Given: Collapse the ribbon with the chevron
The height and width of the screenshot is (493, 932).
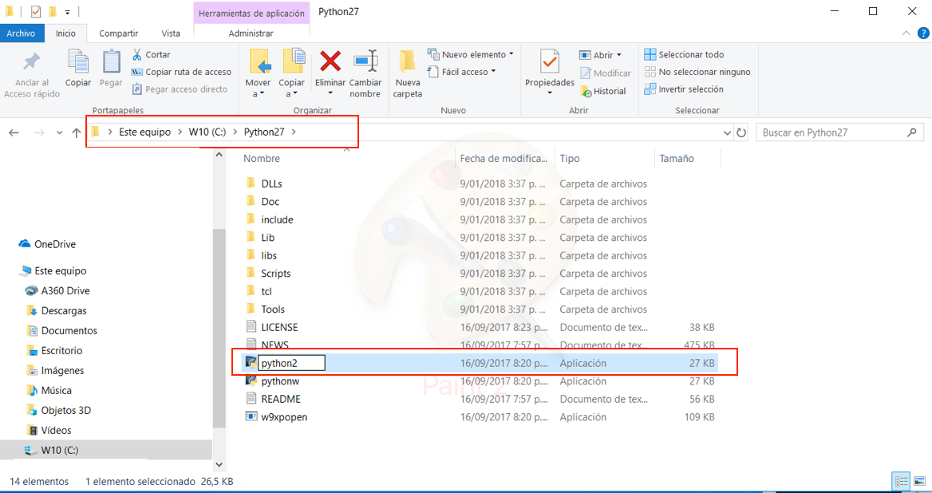Looking at the screenshot, I should click(x=906, y=34).
